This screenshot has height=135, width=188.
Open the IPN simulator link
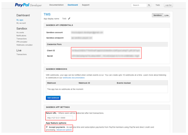(x=23, y=42)
